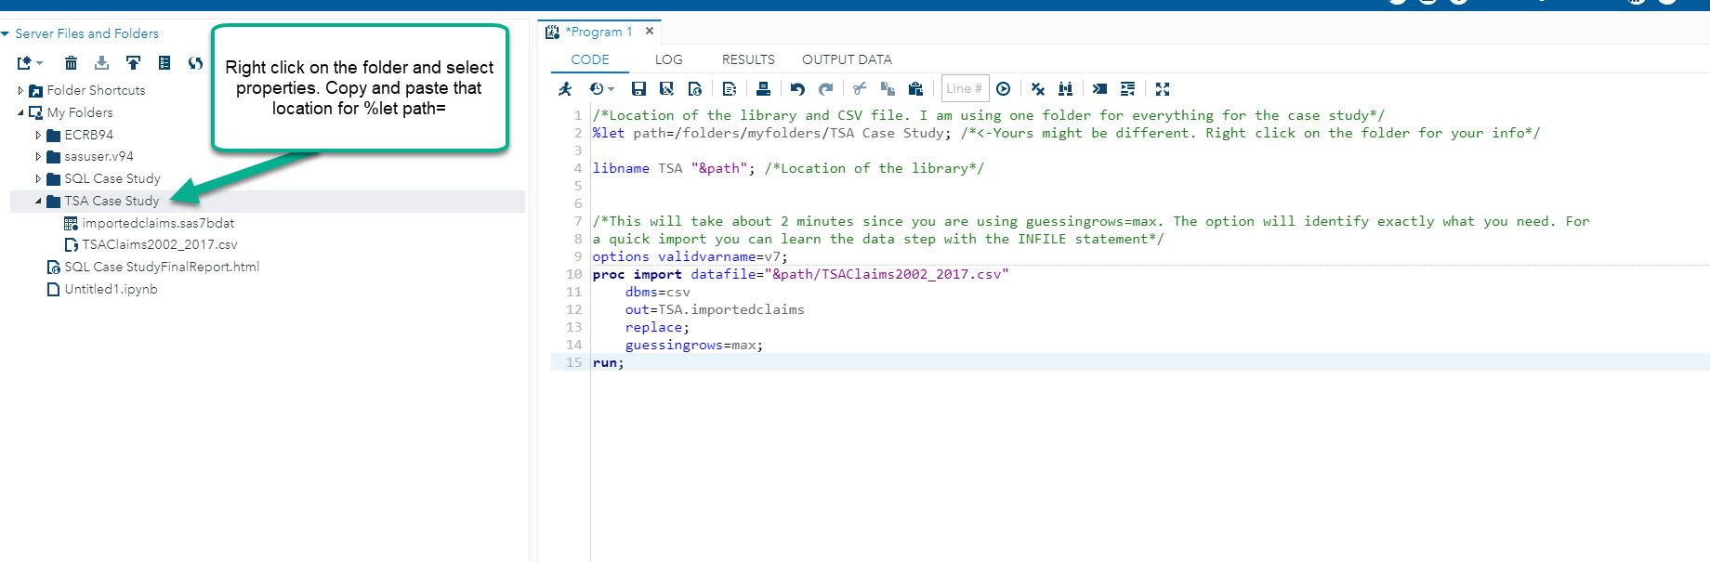This screenshot has height=562, width=1710.
Task: Expand the SQL Case Study folder arrow
Action: [x=38, y=179]
